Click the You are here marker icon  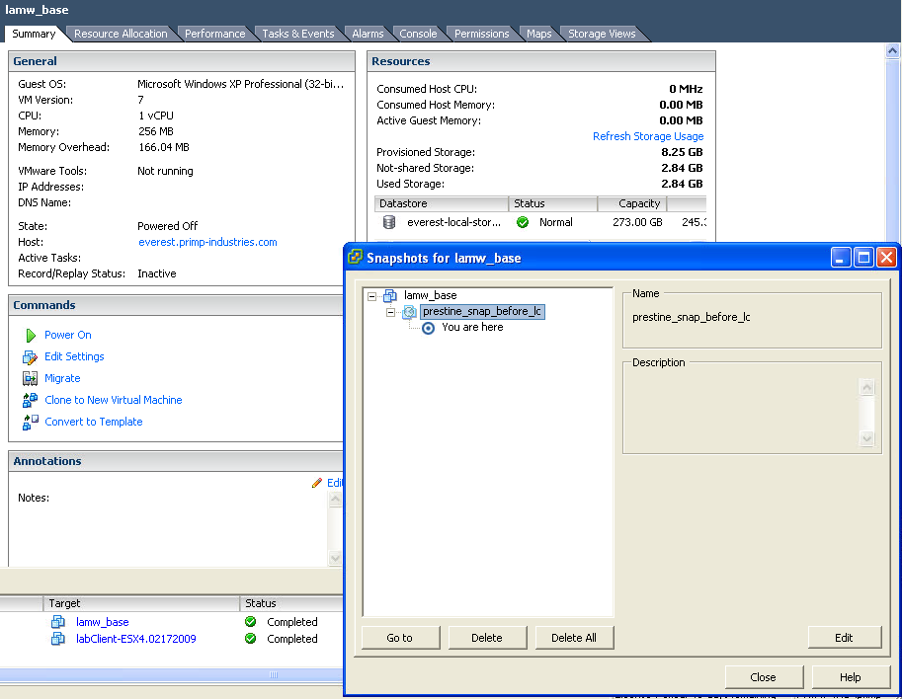pyautogui.click(x=428, y=328)
